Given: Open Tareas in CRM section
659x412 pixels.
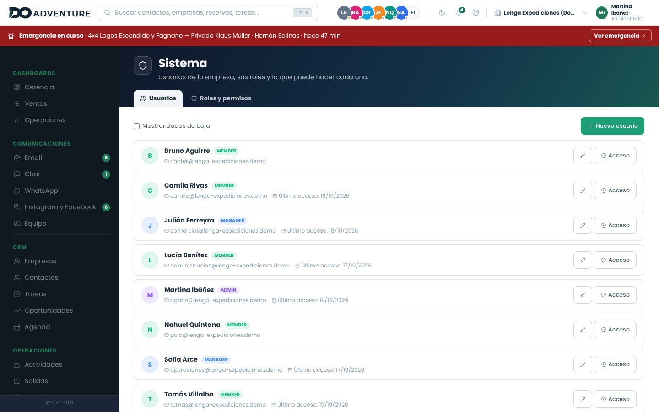Looking at the screenshot, I should (61, 294).
